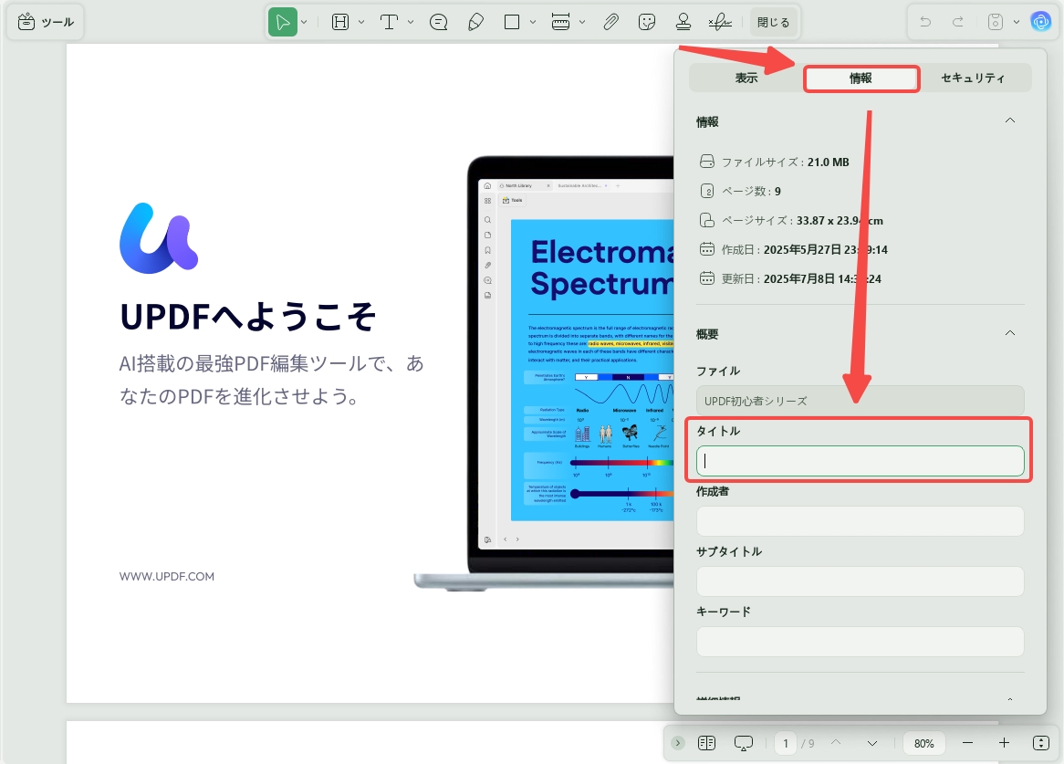Viewport: 1064px width, 764px height.
Task: Select the highlight text tool
Action: coord(340,23)
